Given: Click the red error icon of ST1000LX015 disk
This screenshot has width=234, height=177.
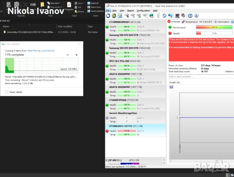Looking at the screenshot, I should coord(107,131).
